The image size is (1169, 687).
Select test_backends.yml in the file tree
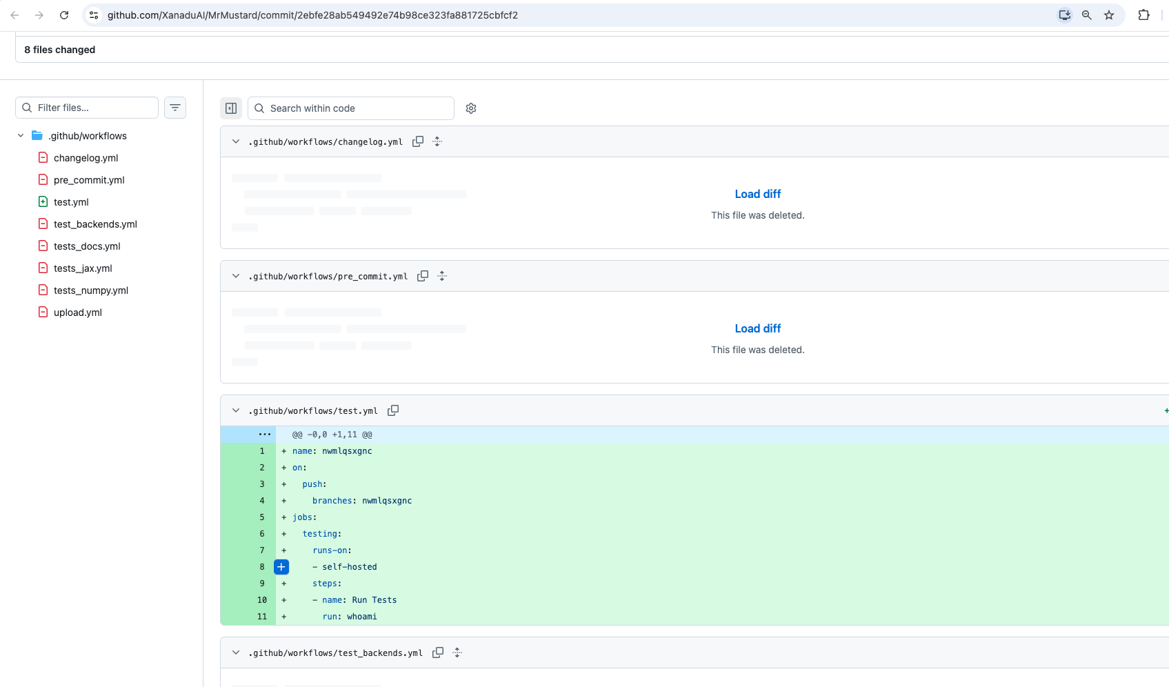[95, 224]
